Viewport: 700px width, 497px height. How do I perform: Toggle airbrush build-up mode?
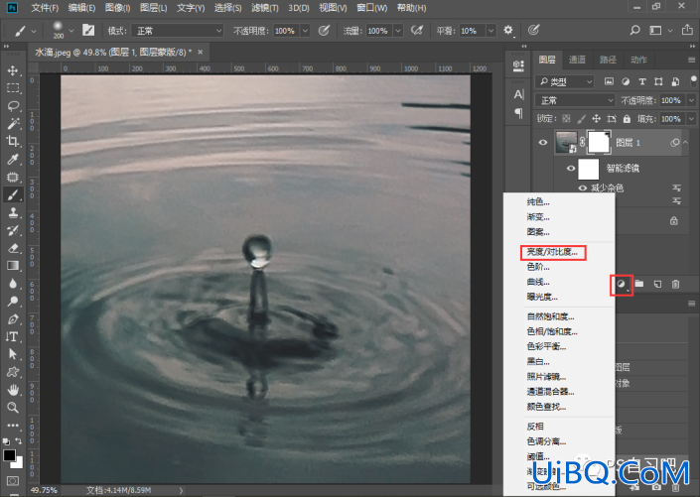coord(417,31)
